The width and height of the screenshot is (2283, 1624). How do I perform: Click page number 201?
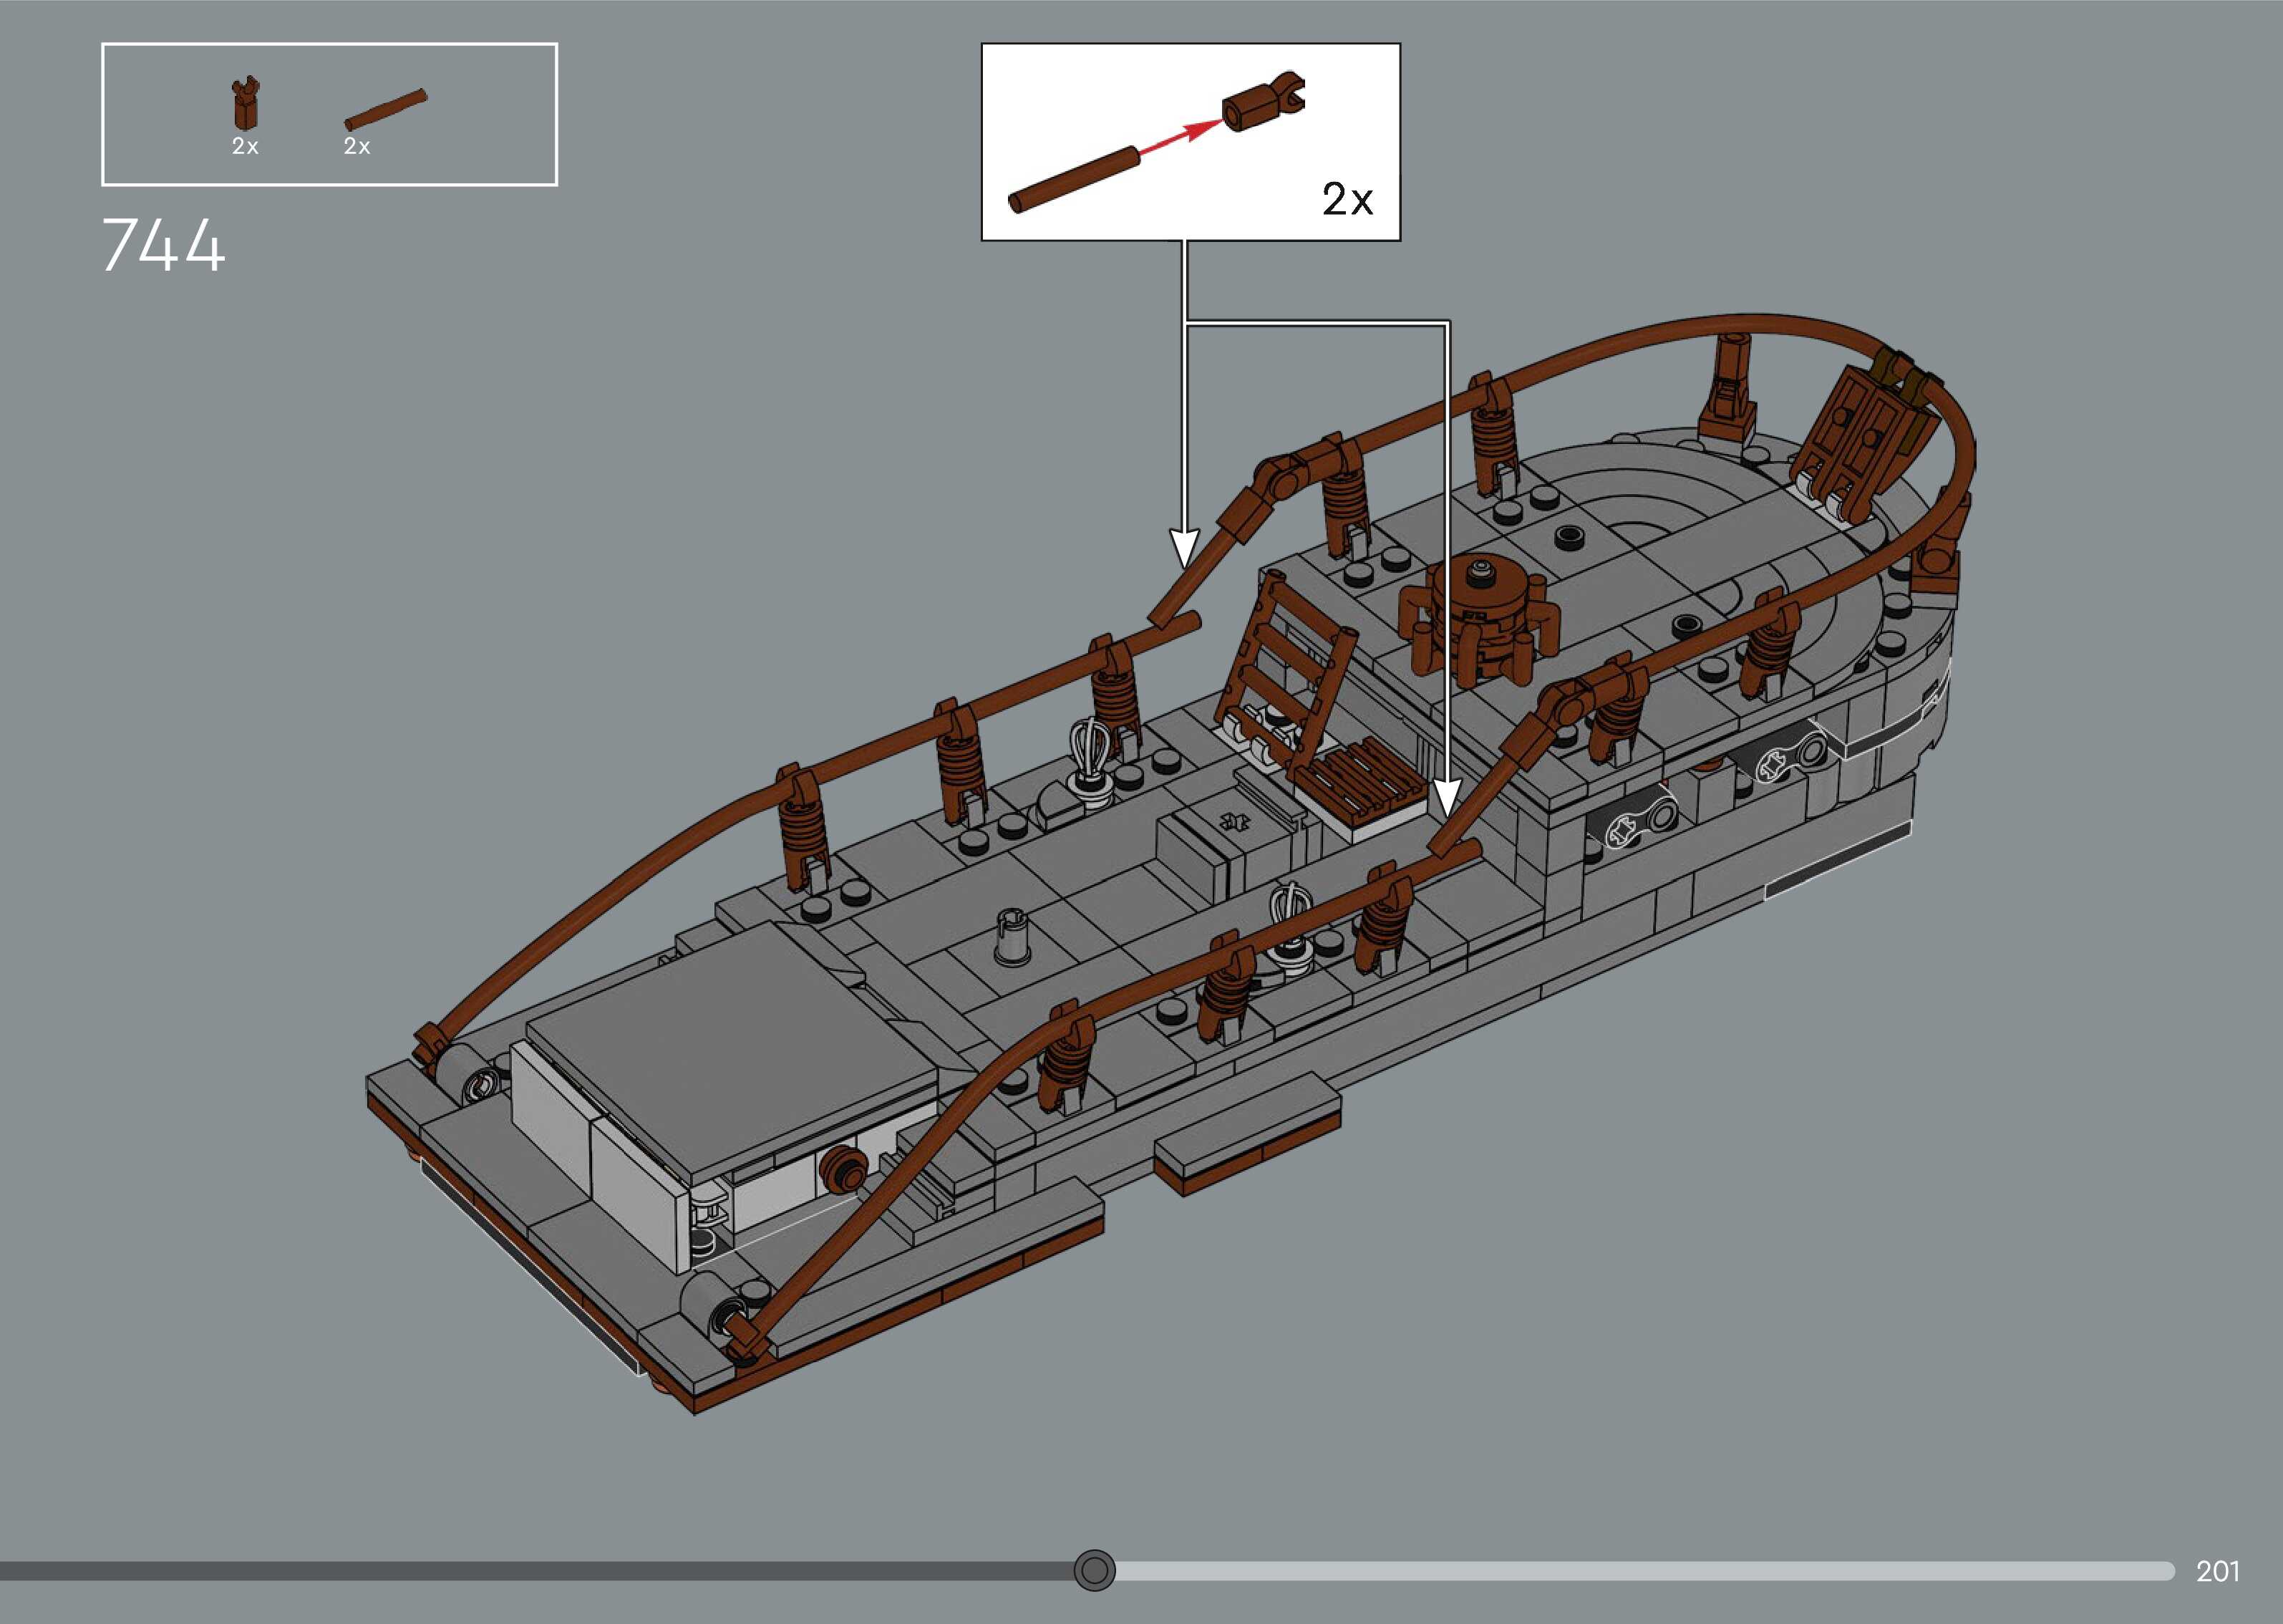click(x=2217, y=1571)
